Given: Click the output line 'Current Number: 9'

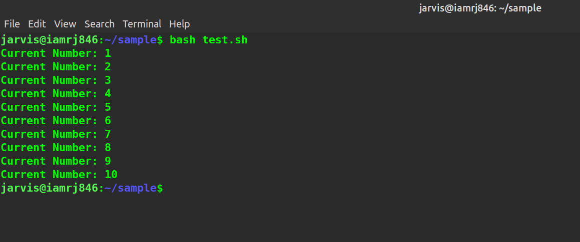Looking at the screenshot, I should tap(56, 161).
